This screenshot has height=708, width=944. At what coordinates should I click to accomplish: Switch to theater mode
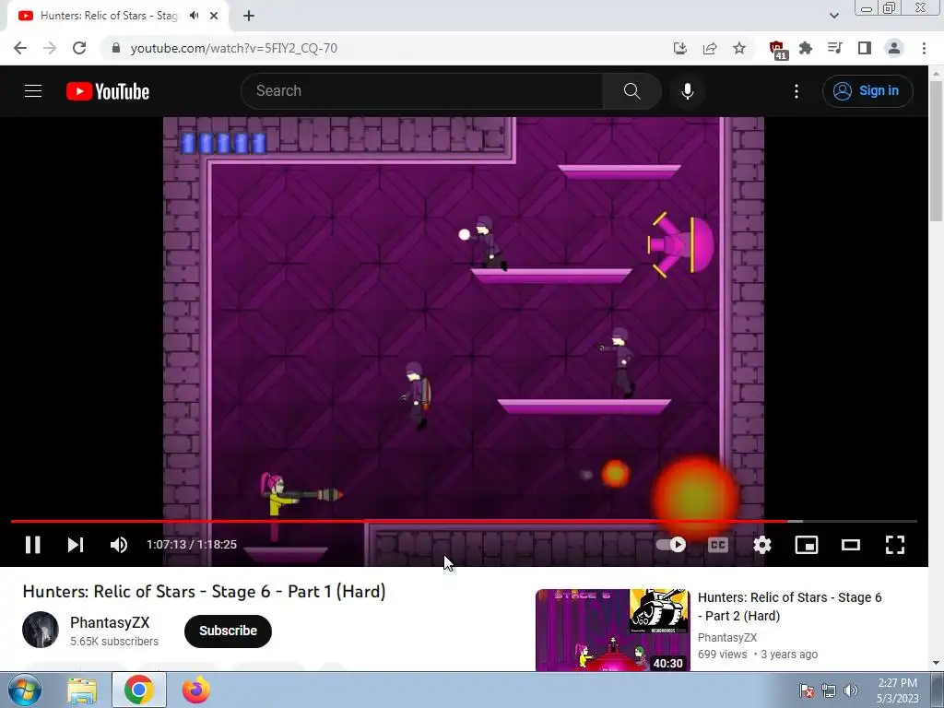851,545
